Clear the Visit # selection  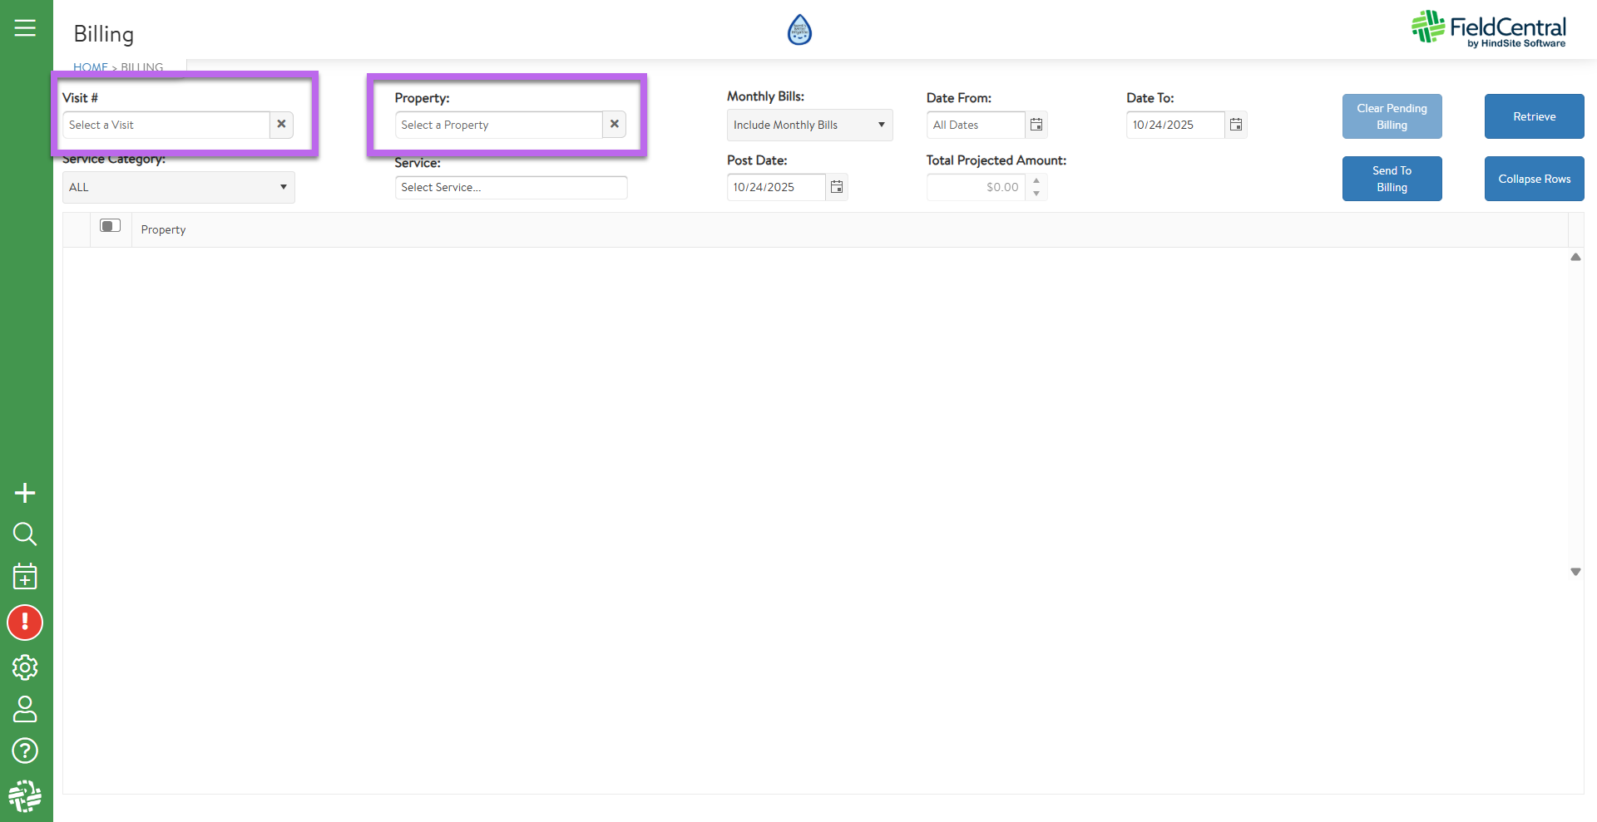tap(281, 124)
